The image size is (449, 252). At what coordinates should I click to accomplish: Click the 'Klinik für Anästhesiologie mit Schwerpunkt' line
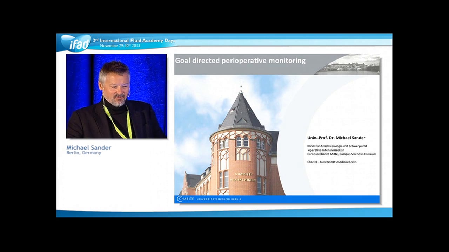337,146
